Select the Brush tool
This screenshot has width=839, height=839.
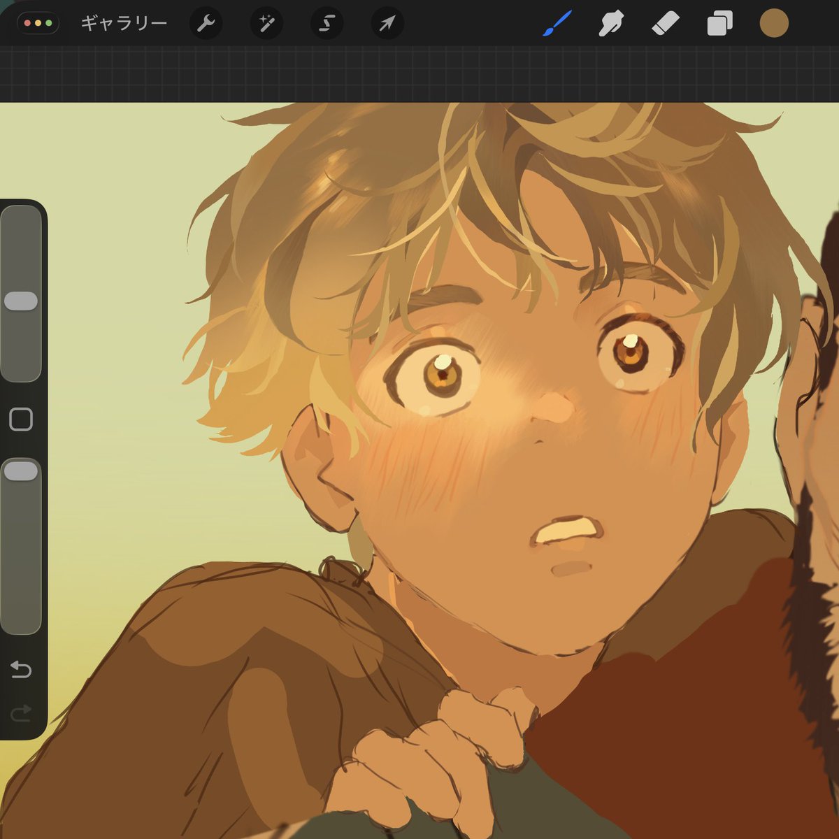557,24
